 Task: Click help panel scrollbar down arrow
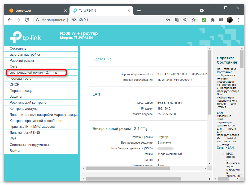coord(242,174)
